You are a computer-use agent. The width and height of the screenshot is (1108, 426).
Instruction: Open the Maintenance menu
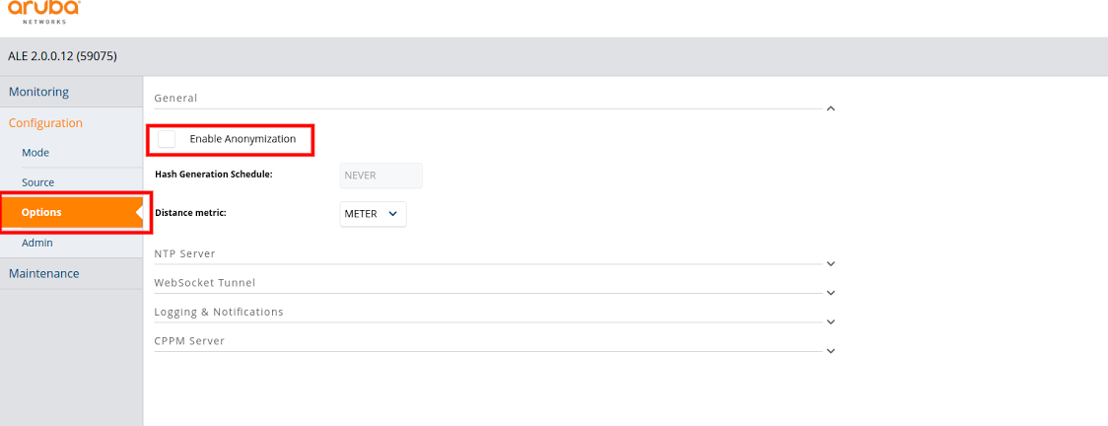pyautogui.click(x=71, y=273)
